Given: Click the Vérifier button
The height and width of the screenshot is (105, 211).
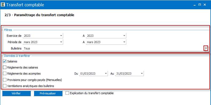Looking at the screenshot, I should 16,93.
